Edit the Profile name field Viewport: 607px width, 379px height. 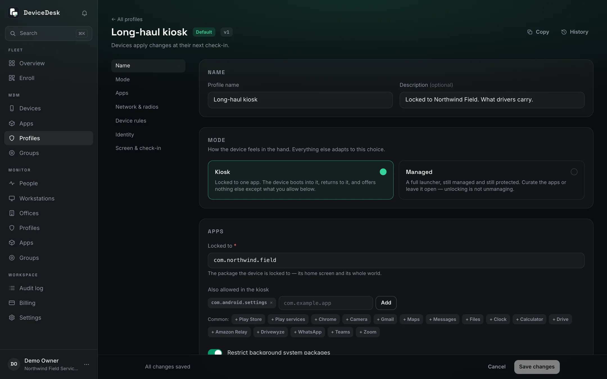[x=300, y=100]
